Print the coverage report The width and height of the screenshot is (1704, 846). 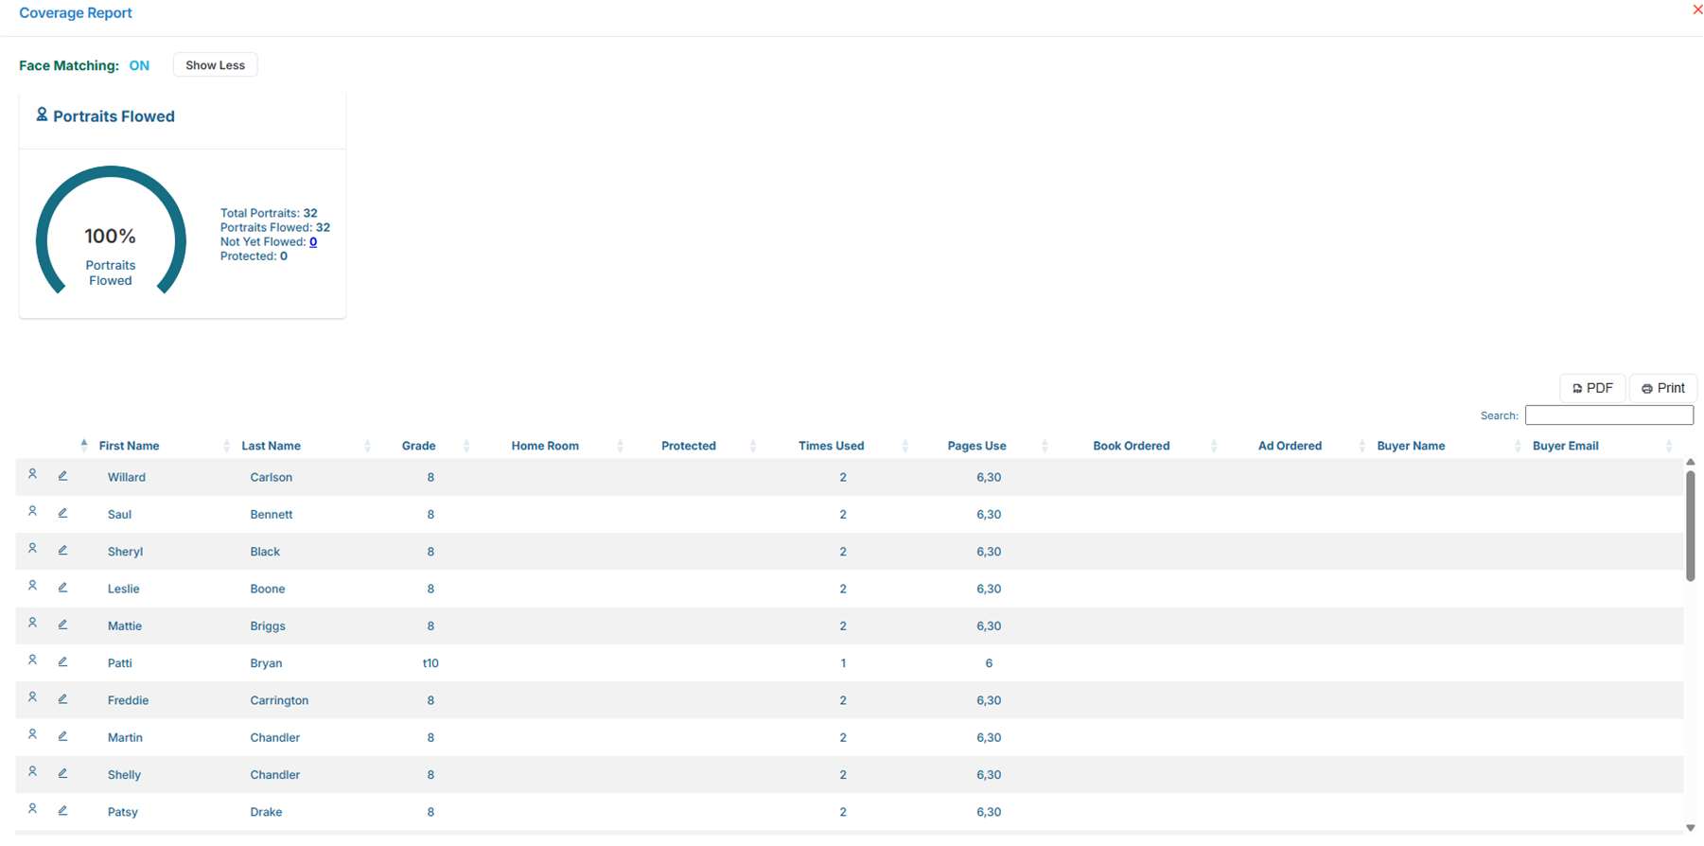coord(1663,388)
